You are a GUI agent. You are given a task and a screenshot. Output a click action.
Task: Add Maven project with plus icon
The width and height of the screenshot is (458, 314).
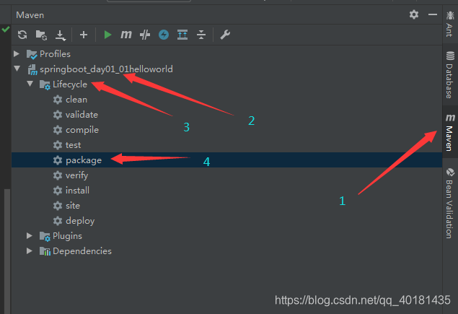coord(84,35)
